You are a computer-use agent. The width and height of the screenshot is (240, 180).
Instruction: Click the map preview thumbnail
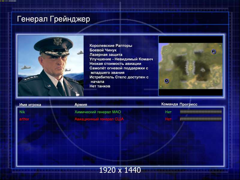[x=190, y=66]
